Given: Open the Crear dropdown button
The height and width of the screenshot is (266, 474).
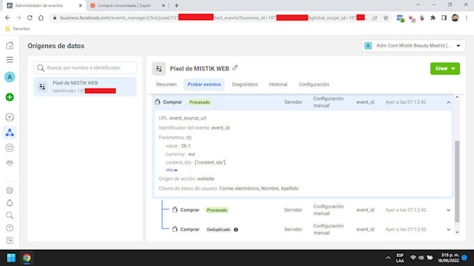Looking at the screenshot, I should [x=445, y=68].
